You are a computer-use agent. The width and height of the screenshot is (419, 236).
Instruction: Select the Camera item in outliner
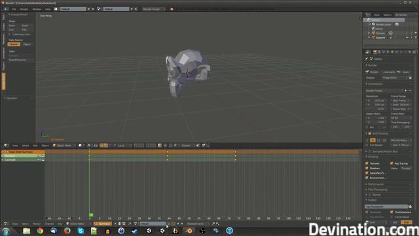point(380,33)
